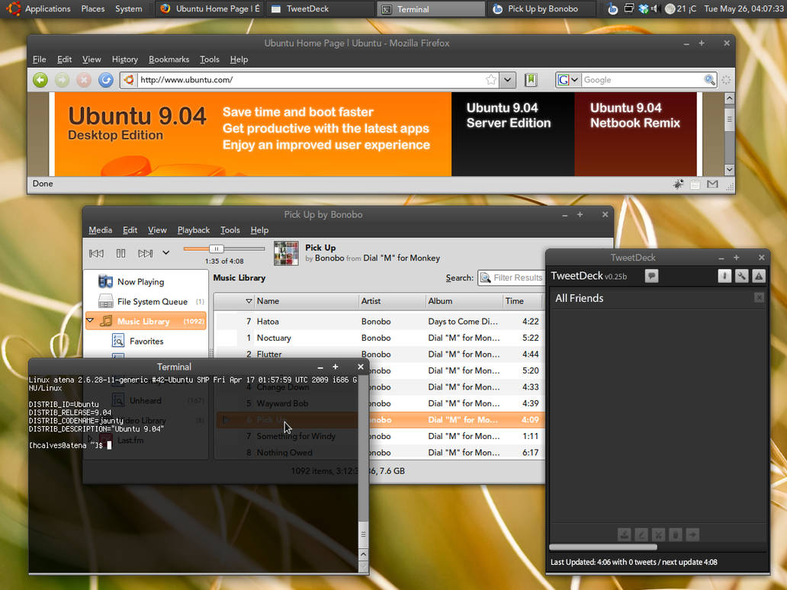This screenshot has height=590, width=787.
Task: Open TweetDeck settings wrench
Action: 741,276
